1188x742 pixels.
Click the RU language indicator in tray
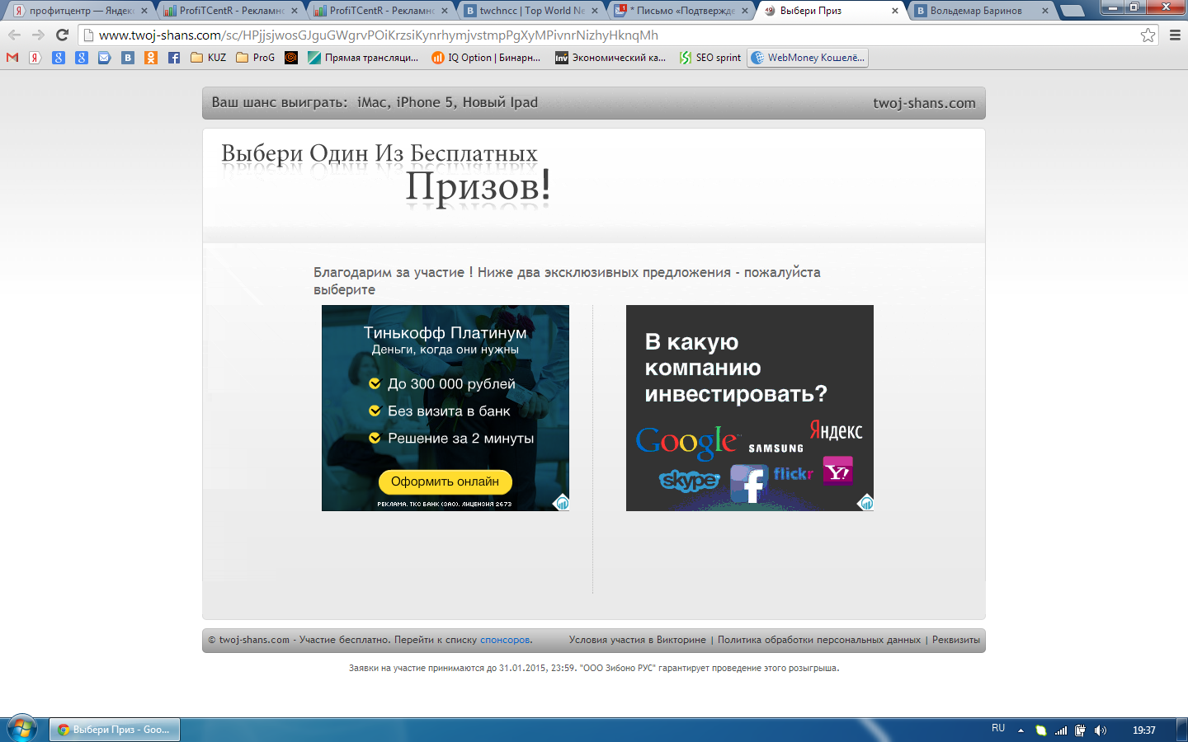click(x=998, y=729)
